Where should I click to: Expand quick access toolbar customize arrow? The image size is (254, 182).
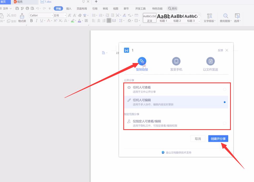pyautogui.click(x=50, y=8)
